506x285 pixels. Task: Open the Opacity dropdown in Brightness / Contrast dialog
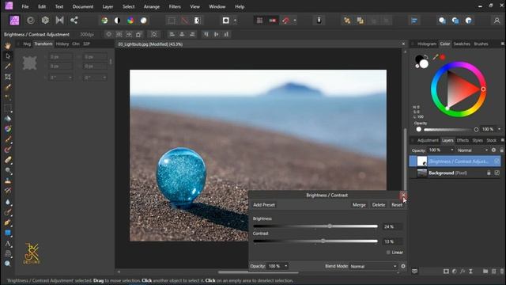click(286, 266)
